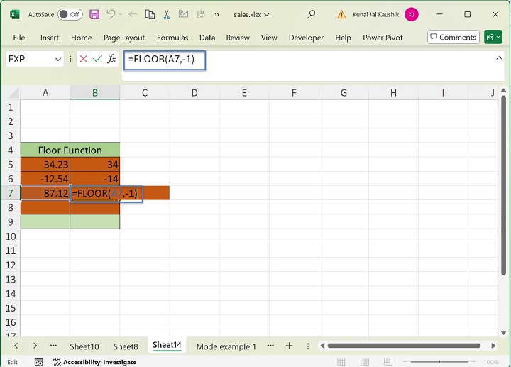Switch to Sheet8 tab
511x367 pixels.
click(126, 346)
